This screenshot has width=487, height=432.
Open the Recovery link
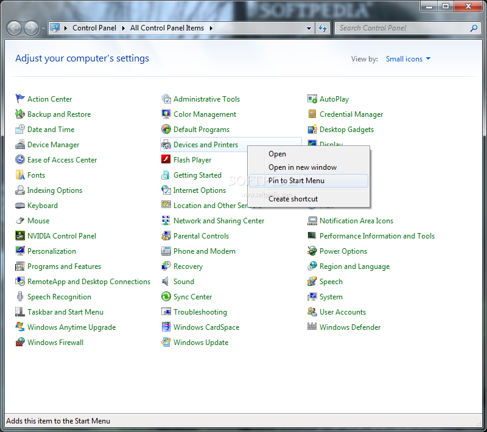click(x=188, y=267)
